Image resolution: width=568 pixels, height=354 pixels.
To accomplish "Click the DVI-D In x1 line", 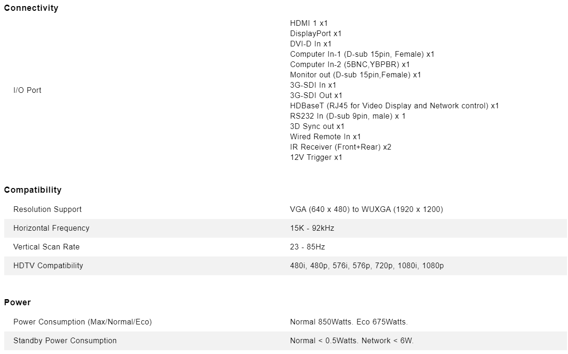I will tap(311, 44).
